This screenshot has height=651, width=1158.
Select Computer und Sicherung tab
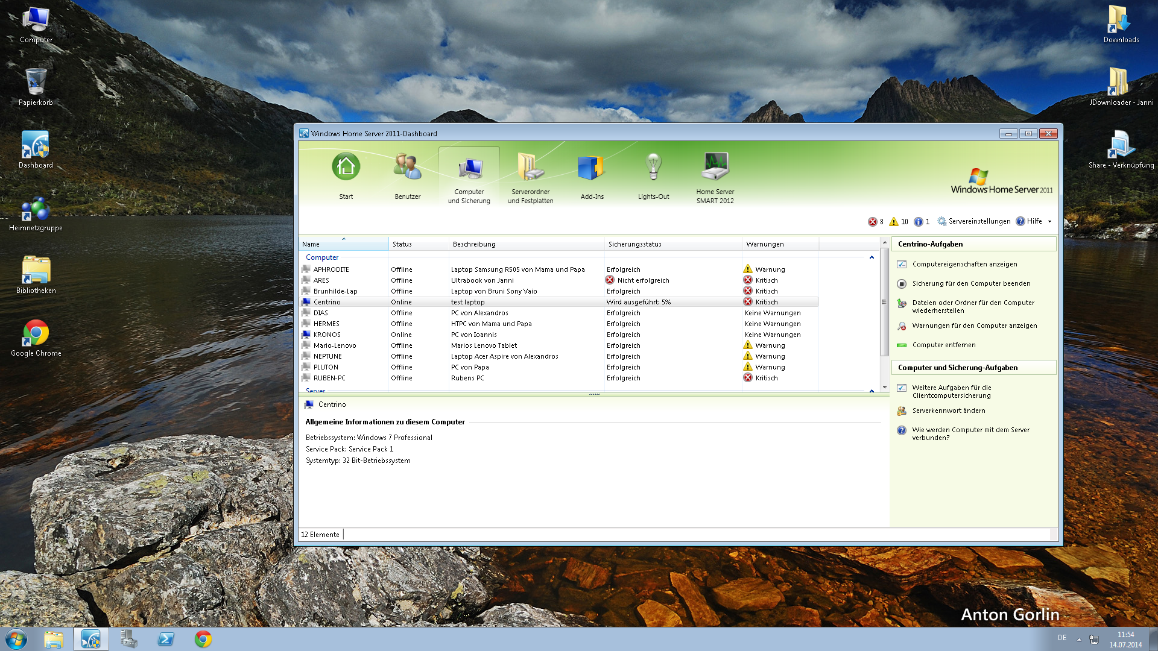469,176
